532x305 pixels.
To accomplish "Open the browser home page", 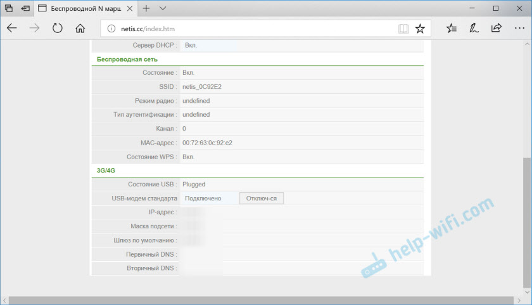I will pos(80,29).
